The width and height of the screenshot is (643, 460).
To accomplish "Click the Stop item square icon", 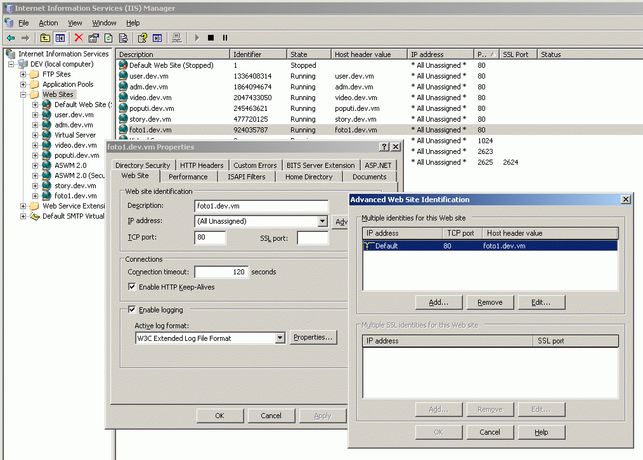I will click(x=211, y=38).
